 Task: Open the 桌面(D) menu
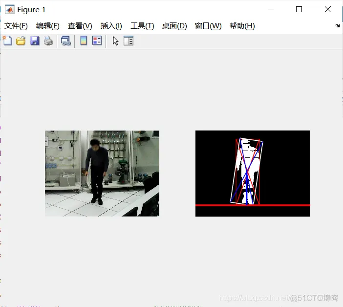174,26
